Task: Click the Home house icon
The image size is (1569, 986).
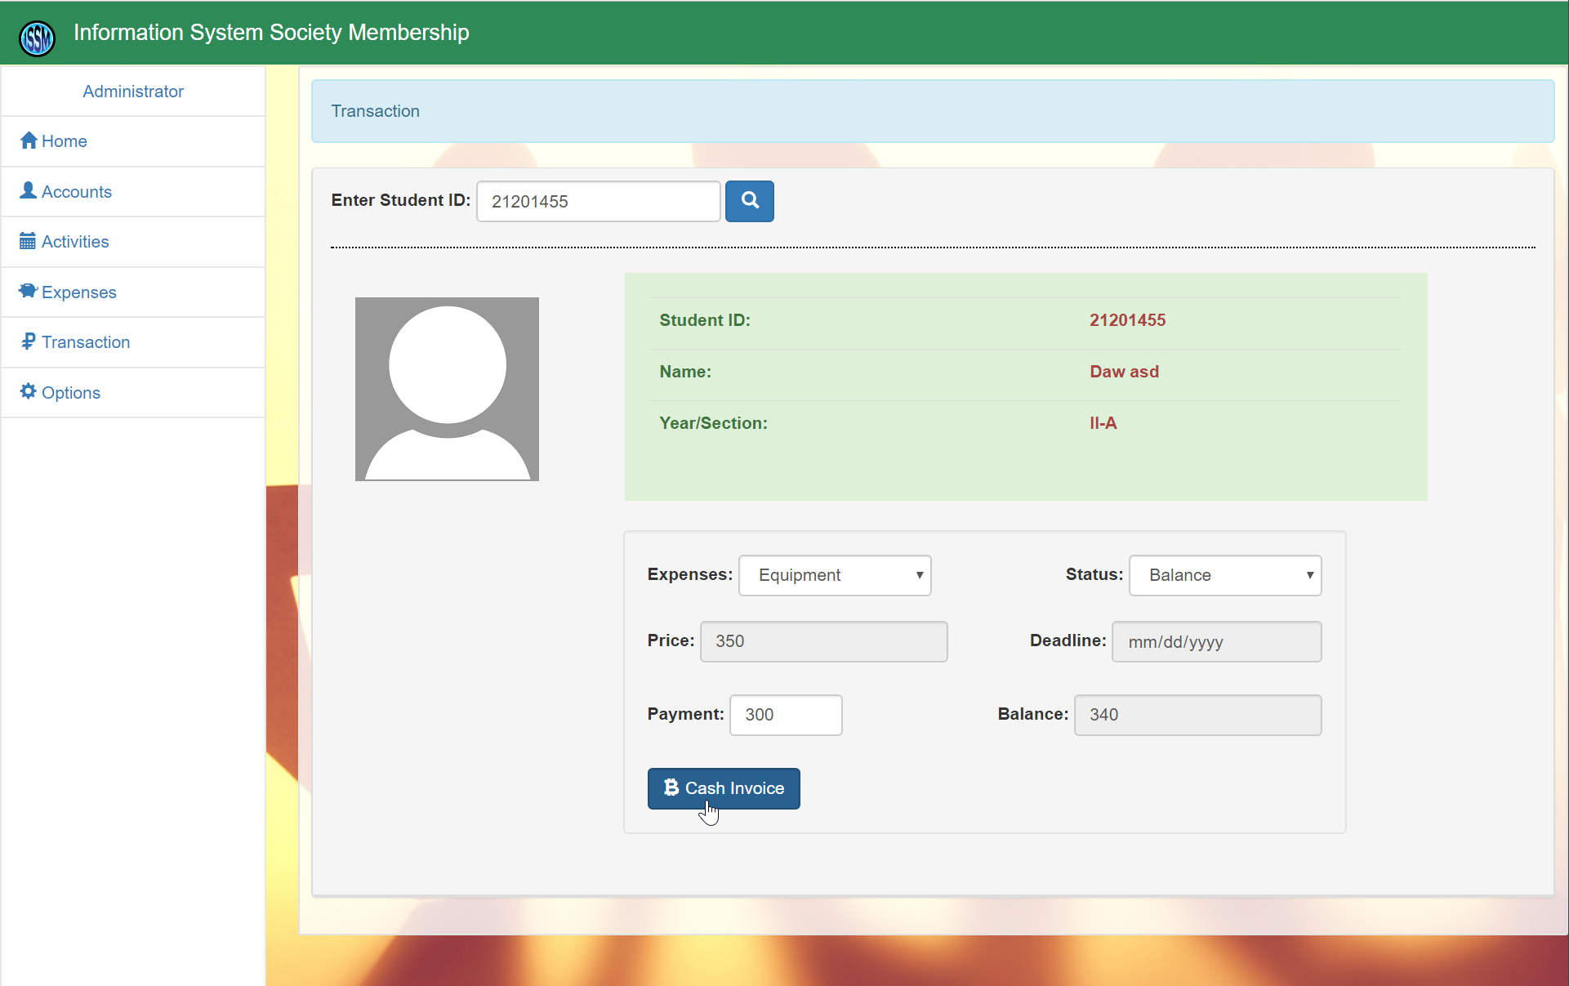Action: [x=29, y=141]
